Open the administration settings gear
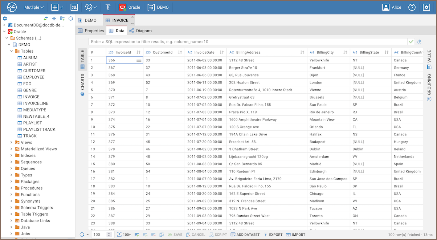This screenshot has width=437, height=240. (x=426, y=7)
